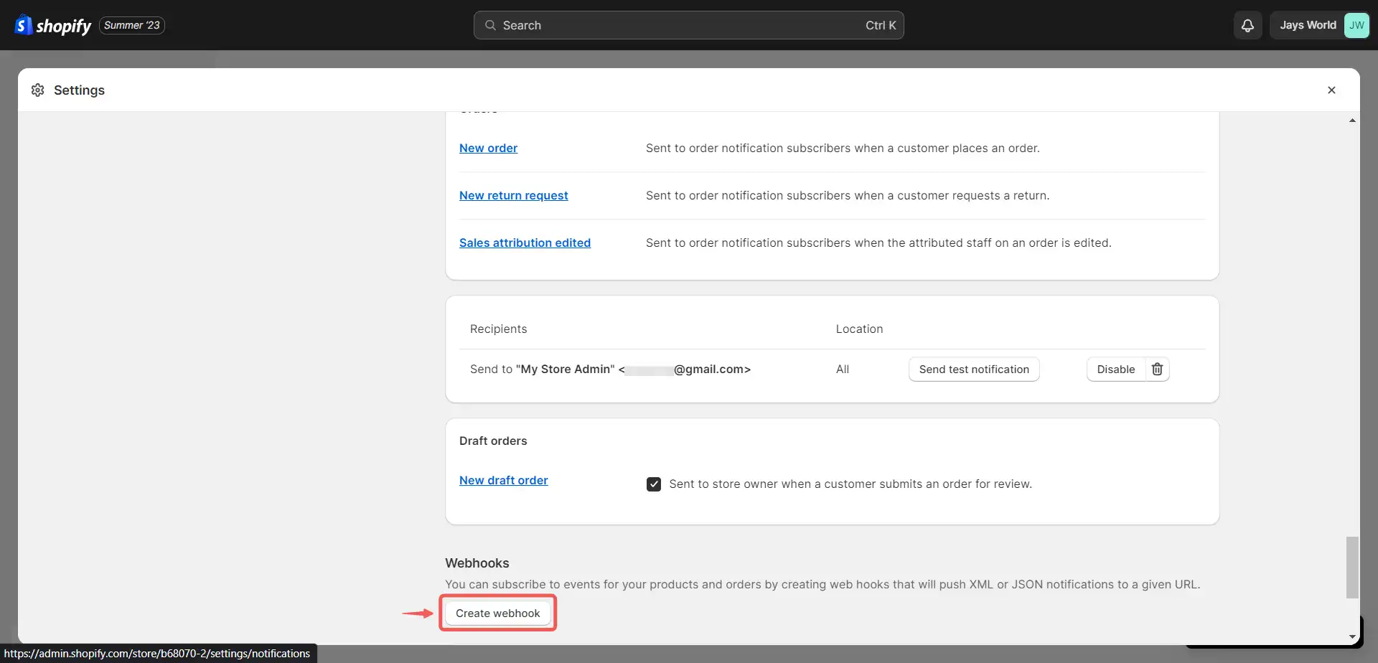Open the notifications bell
This screenshot has height=663, width=1378.
[1247, 25]
